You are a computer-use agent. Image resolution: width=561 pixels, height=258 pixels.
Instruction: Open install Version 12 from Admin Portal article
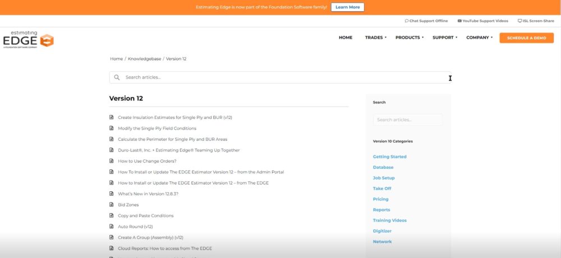pos(201,172)
